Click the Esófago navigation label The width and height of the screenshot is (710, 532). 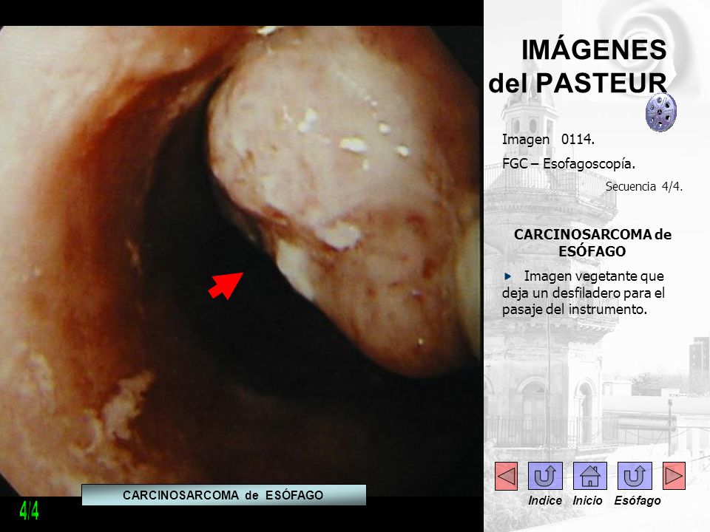coord(637,501)
